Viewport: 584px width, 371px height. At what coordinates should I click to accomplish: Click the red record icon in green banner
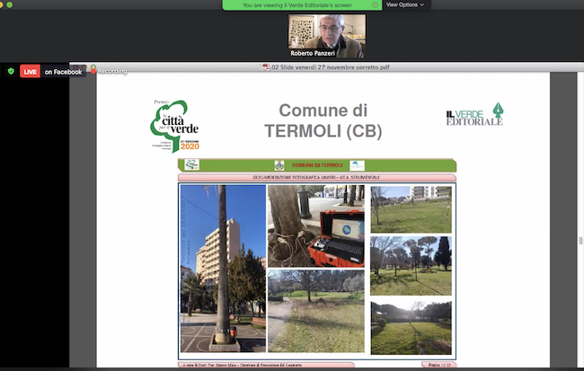point(375,4)
